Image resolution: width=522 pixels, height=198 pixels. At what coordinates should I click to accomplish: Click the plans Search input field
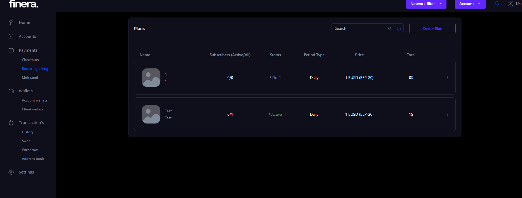point(360,29)
